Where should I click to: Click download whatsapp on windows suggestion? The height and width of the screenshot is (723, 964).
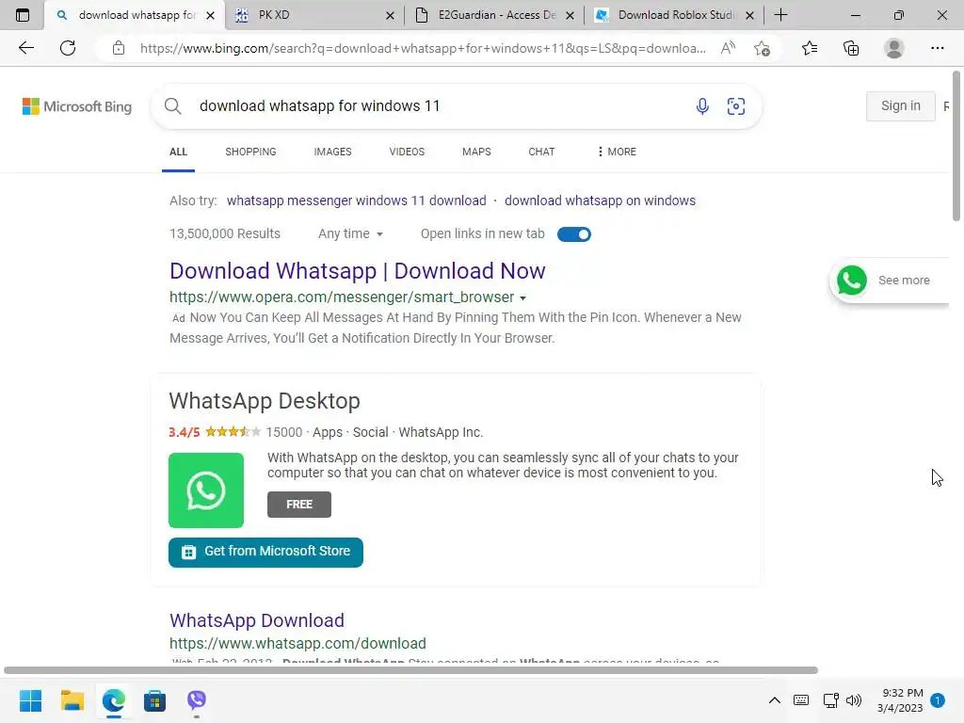coord(600,201)
